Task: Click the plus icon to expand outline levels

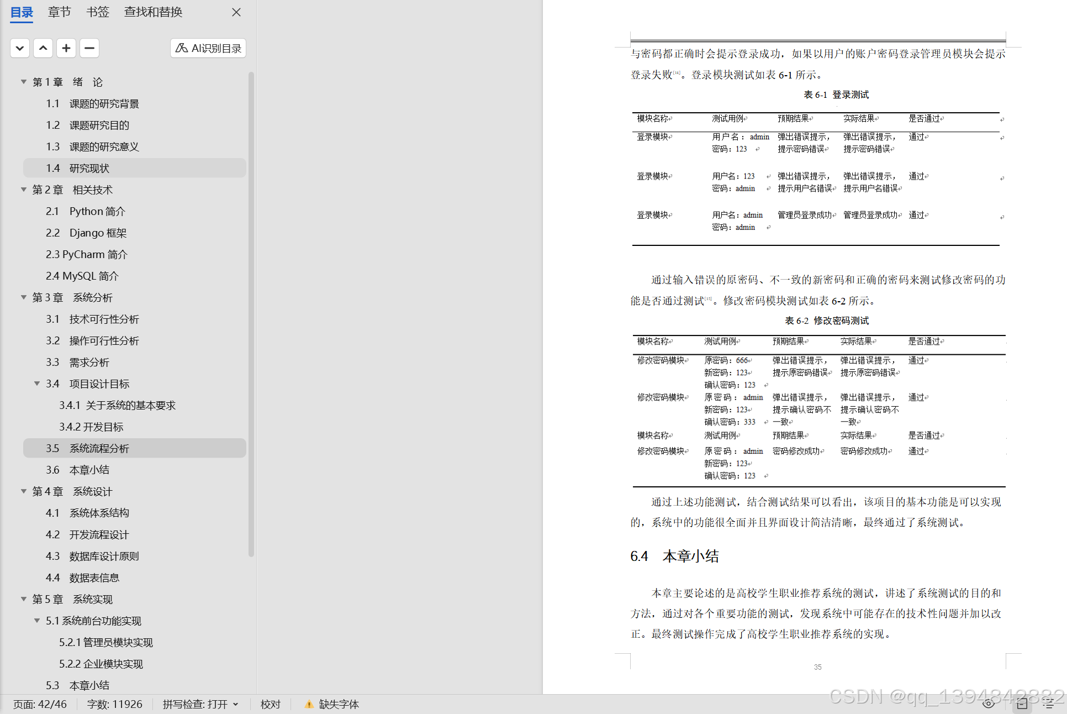Action: [x=66, y=48]
